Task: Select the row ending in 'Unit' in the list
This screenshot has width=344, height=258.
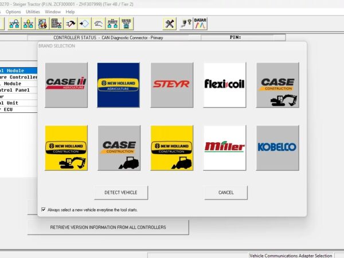Action: (19, 103)
